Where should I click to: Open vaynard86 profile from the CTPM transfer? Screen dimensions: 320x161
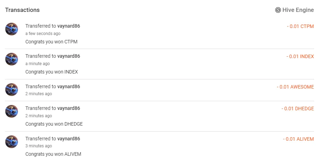click(x=68, y=26)
